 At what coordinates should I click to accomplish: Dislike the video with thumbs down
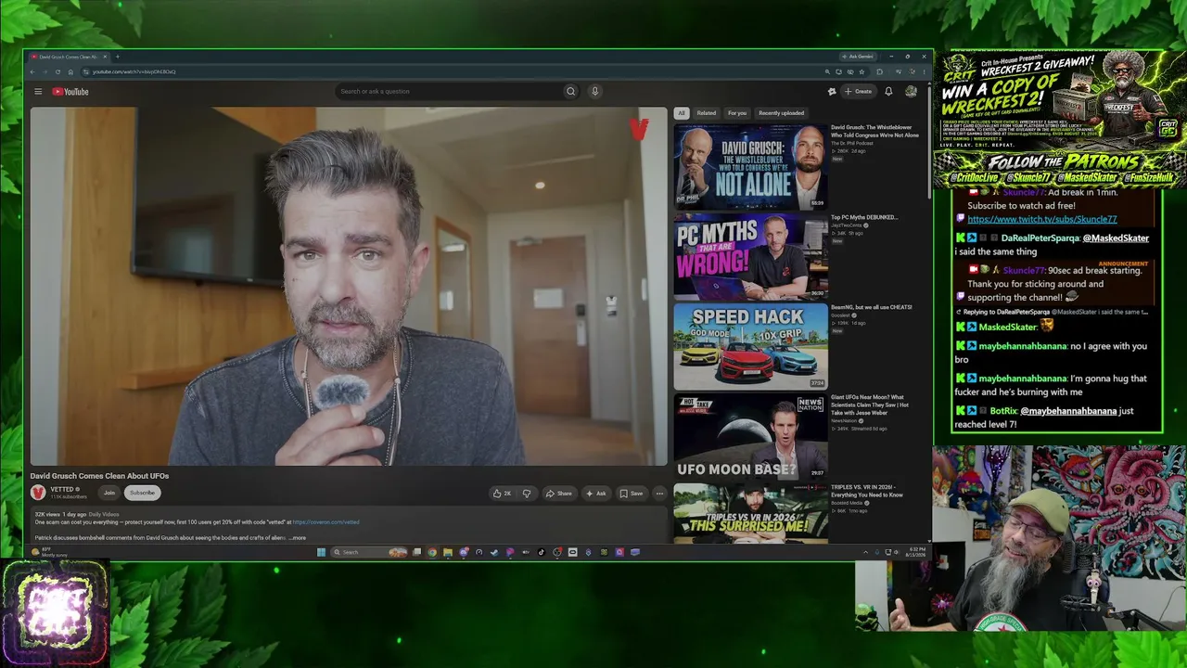[527, 494]
